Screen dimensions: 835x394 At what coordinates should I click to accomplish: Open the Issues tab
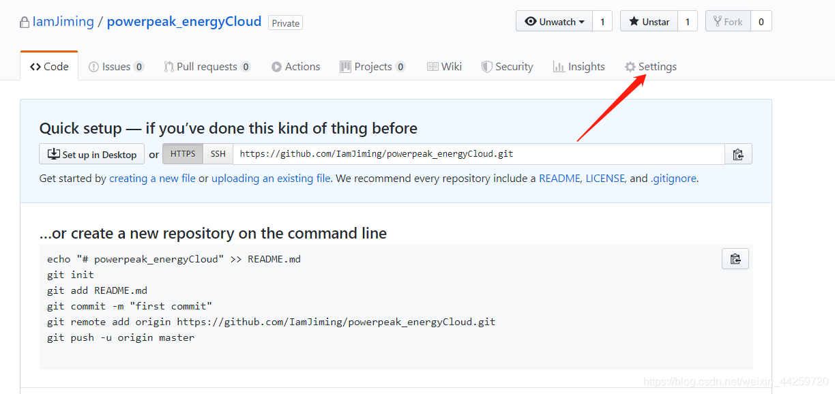(x=116, y=67)
